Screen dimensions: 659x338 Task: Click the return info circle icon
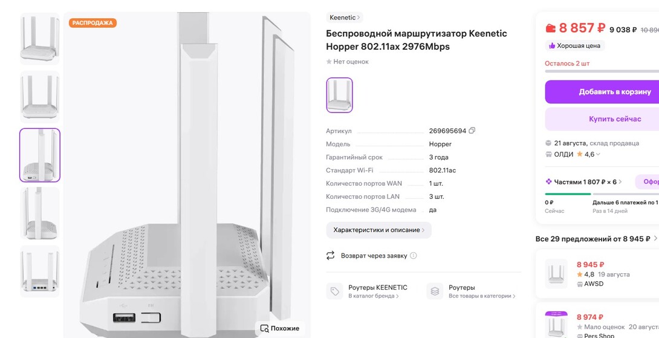tap(414, 256)
